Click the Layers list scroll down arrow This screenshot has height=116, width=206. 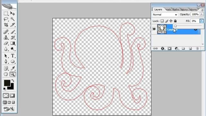(202, 44)
